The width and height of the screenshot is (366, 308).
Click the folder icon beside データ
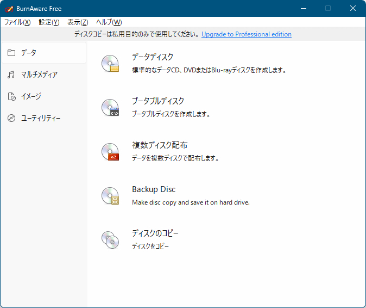11,53
